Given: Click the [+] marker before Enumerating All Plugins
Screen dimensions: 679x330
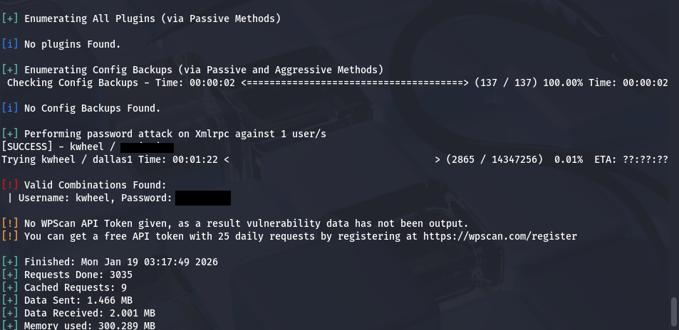Looking at the screenshot, I should (x=10, y=18).
